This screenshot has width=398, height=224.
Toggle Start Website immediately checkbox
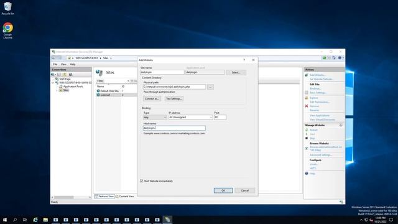pos(142,181)
